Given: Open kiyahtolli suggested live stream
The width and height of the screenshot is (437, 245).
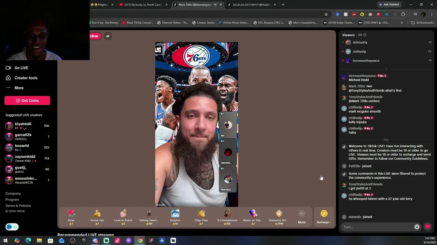Looking at the screenshot, I should click(x=27, y=126).
